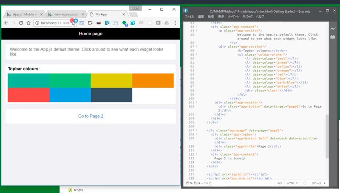Open the 検索 menu in Brackets
This screenshot has height=193, width=340.
coord(211,17)
